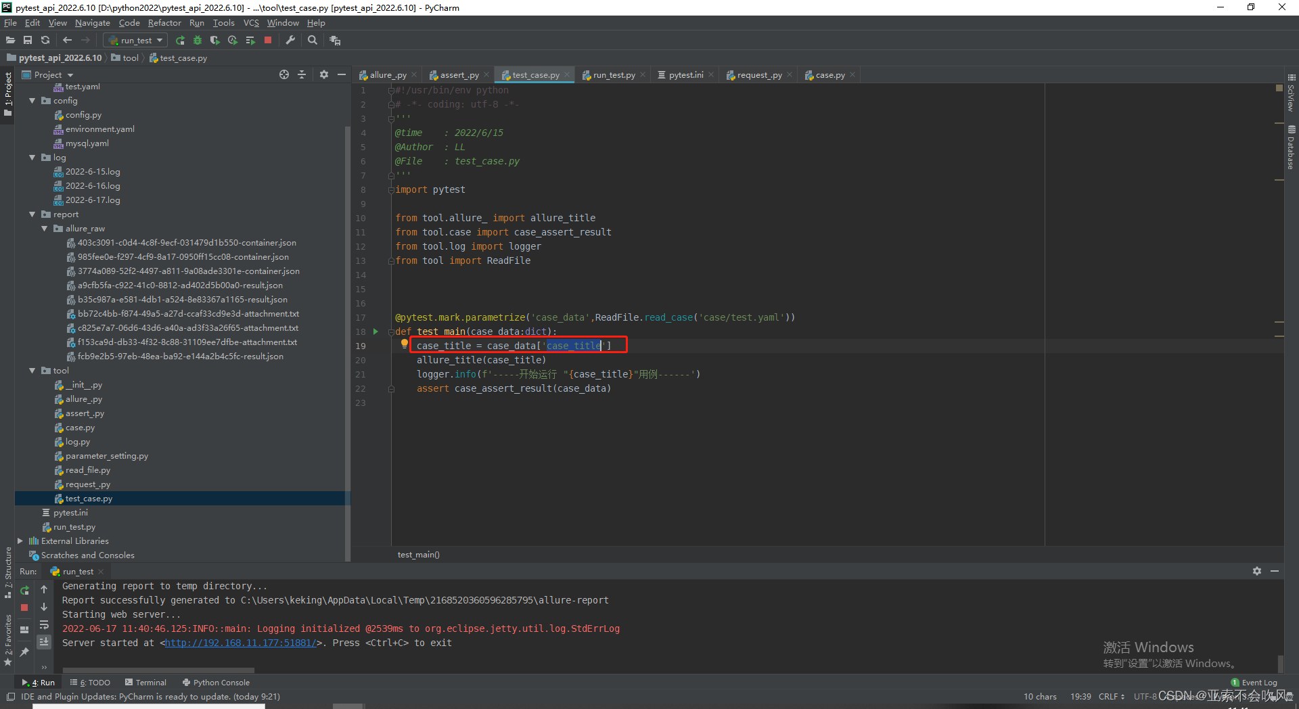Expand External Libraries node
Image resolution: width=1299 pixels, height=709 pixels.
(x=20, y=541)
